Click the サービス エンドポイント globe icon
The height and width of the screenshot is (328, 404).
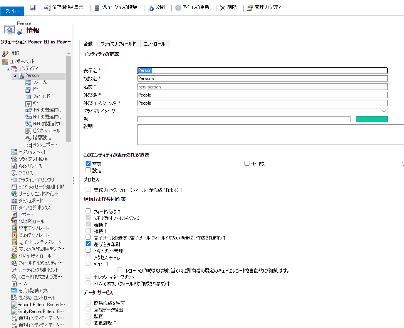(14, 194)
